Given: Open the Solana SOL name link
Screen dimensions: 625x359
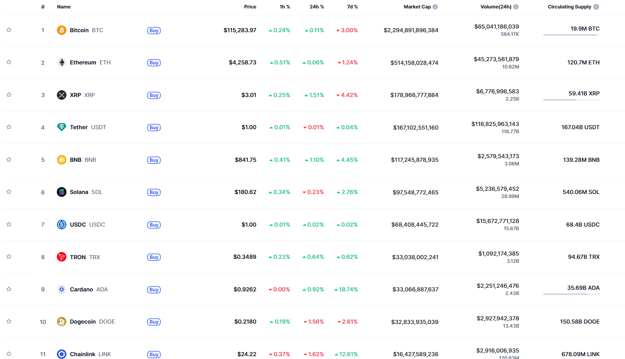Looking at the screenshot, I should point(86,192).
